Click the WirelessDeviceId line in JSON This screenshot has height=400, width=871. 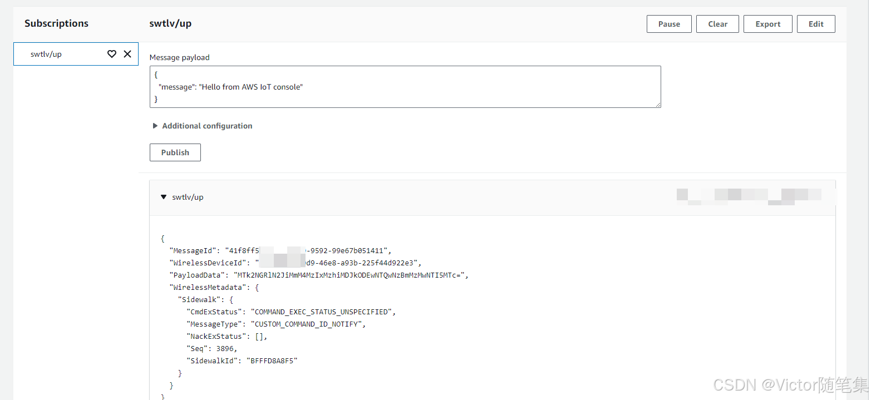295,263
